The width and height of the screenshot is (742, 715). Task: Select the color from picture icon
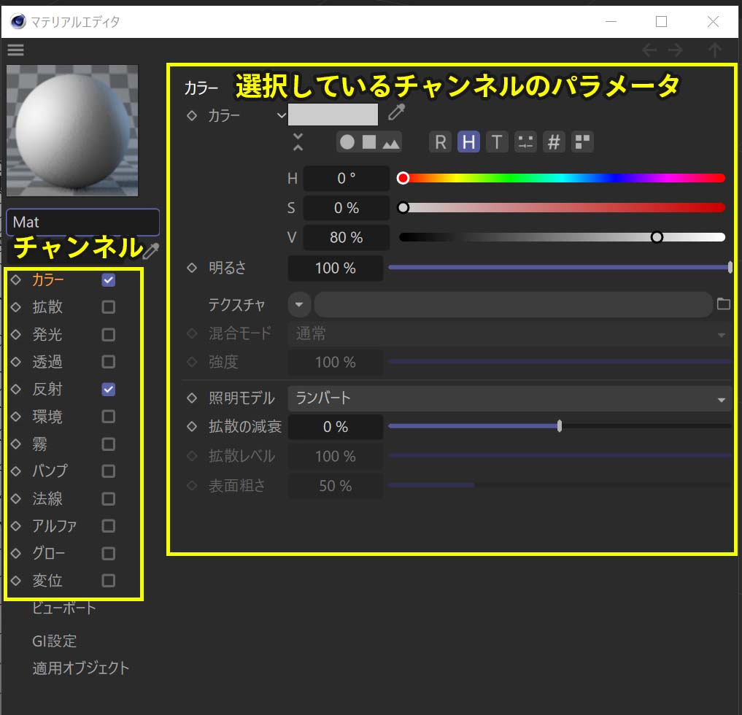click(x=391, y=142)
